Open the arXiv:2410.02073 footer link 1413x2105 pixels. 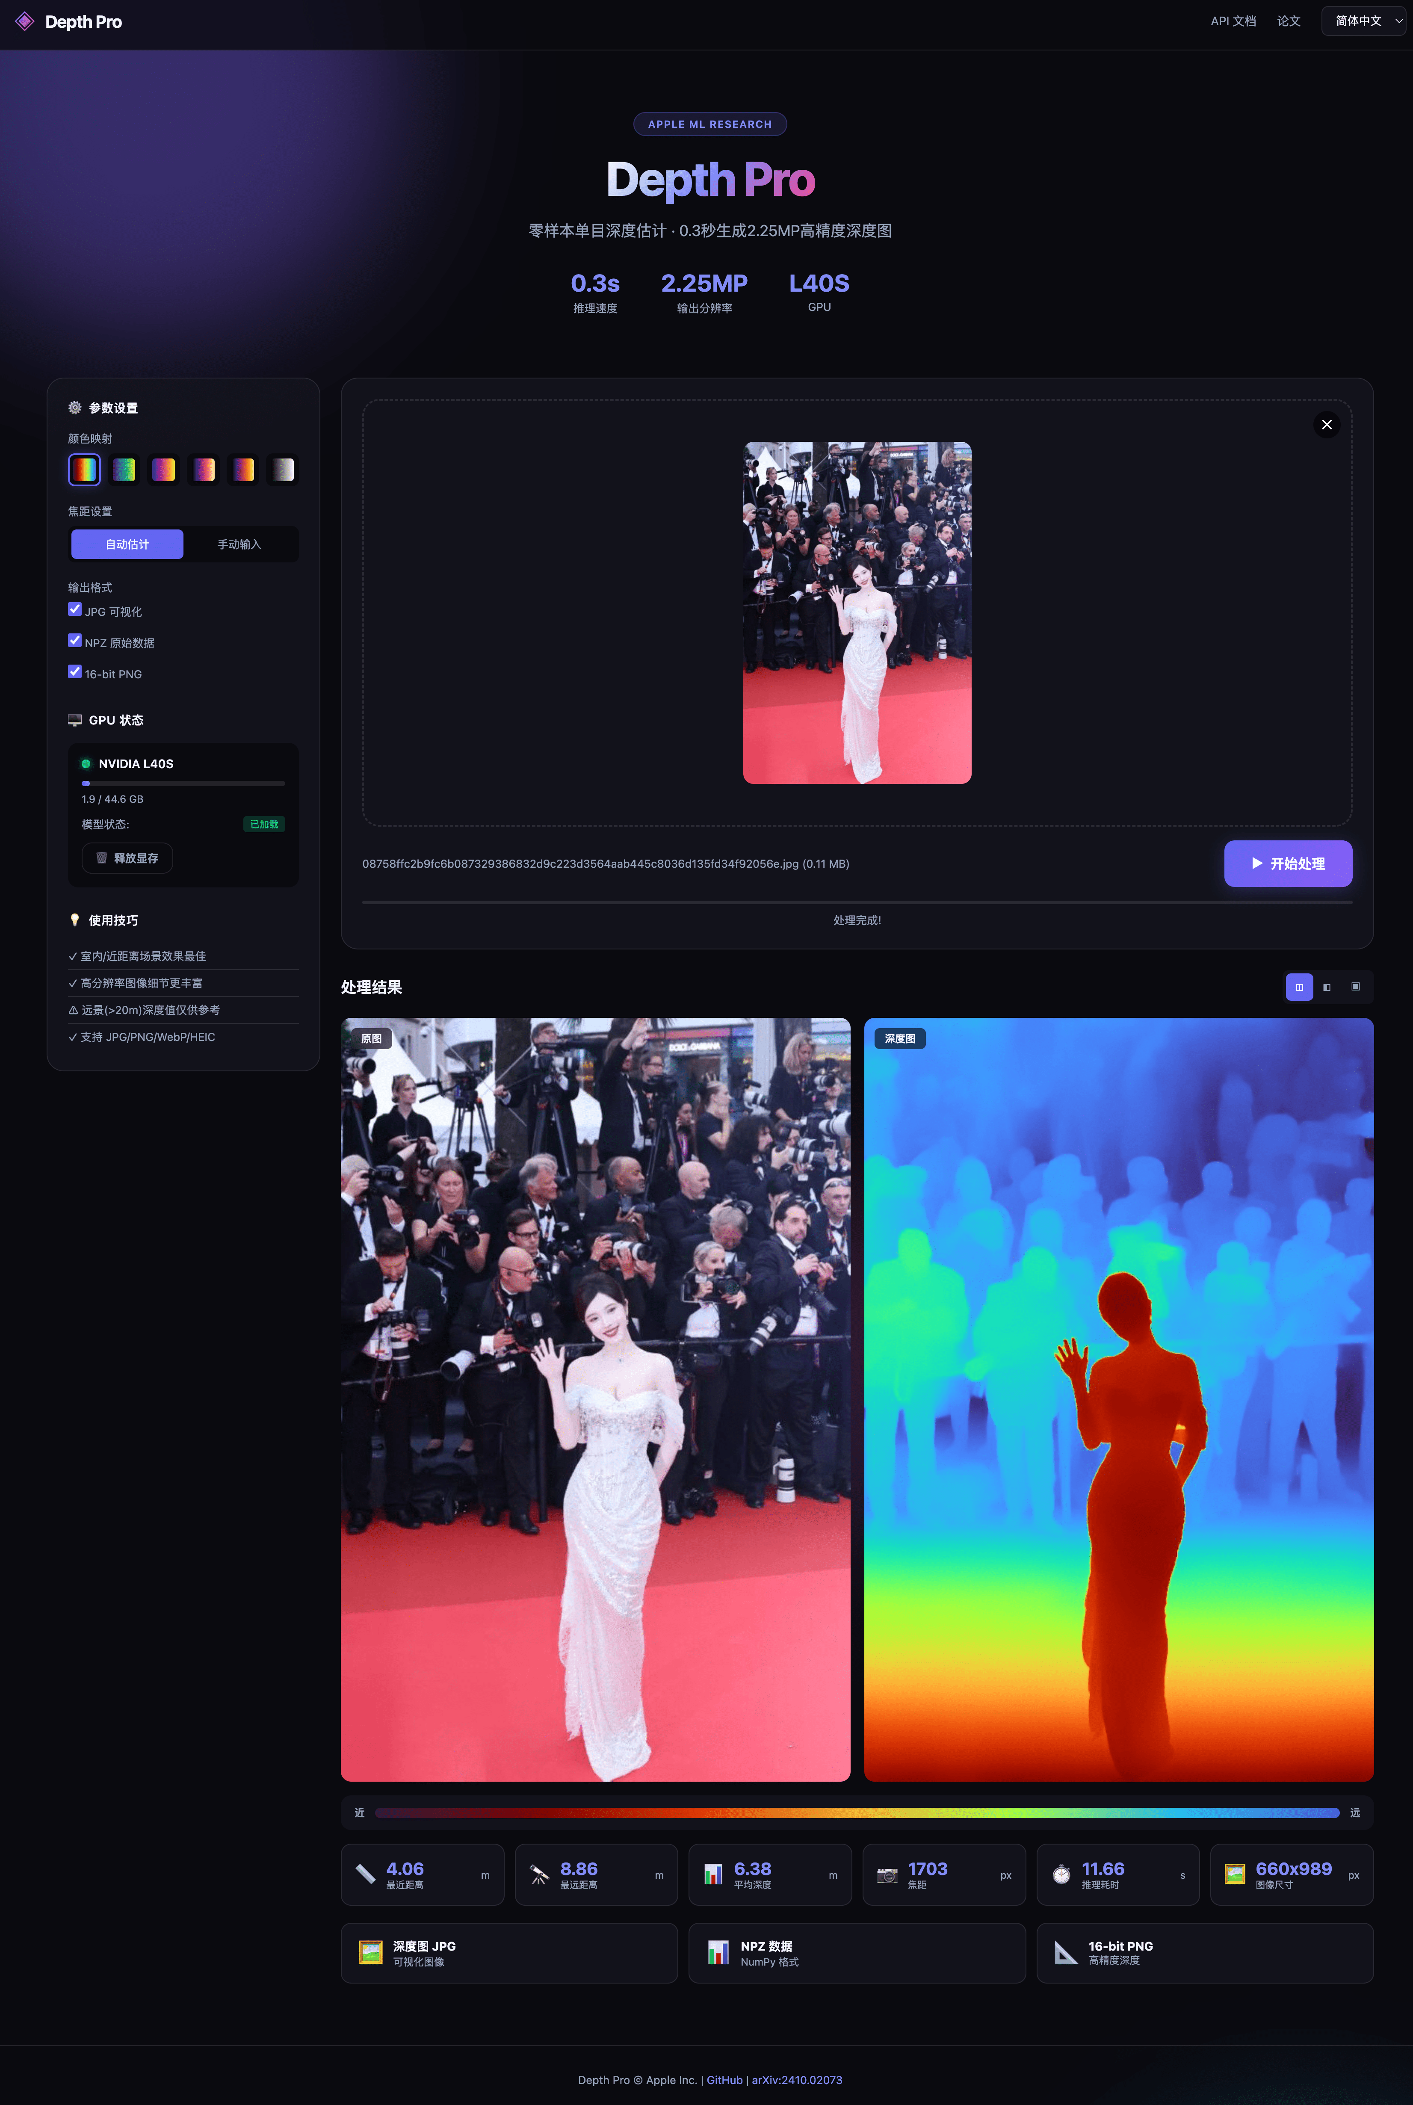click(x=797, y=2080)
